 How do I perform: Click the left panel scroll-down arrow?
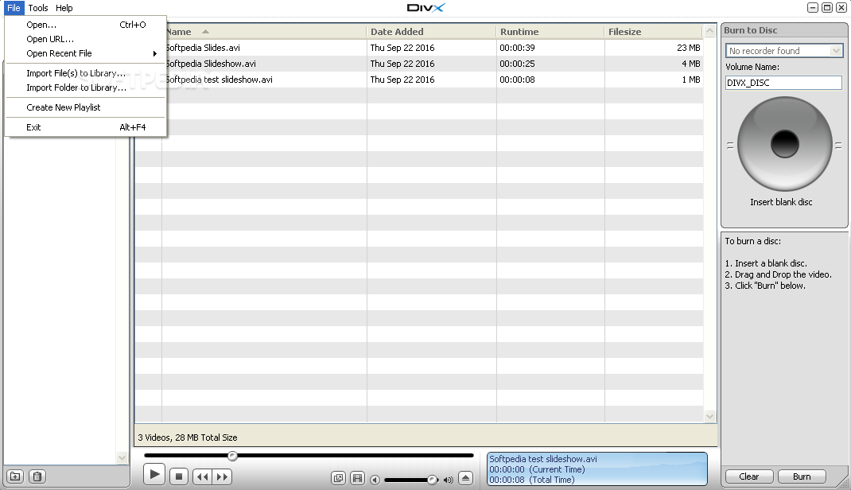click(x=122, y=457)
